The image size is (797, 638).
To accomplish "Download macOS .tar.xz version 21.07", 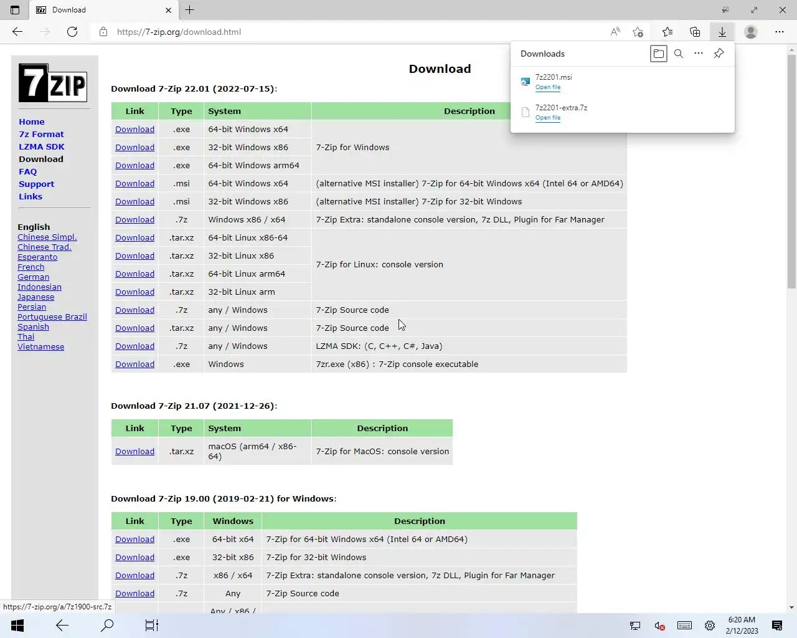I will tap(134, 451).
